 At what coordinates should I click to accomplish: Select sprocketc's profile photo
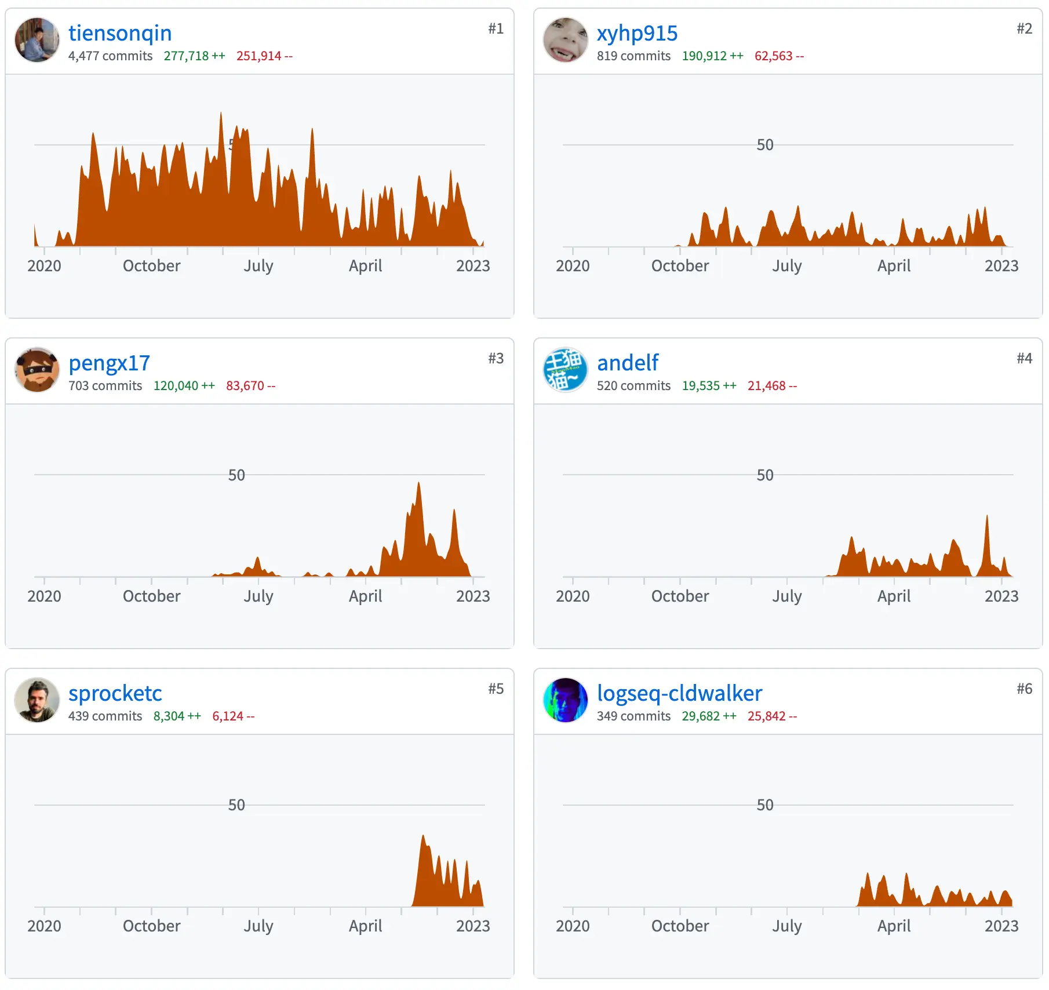(x=37, y=700)
